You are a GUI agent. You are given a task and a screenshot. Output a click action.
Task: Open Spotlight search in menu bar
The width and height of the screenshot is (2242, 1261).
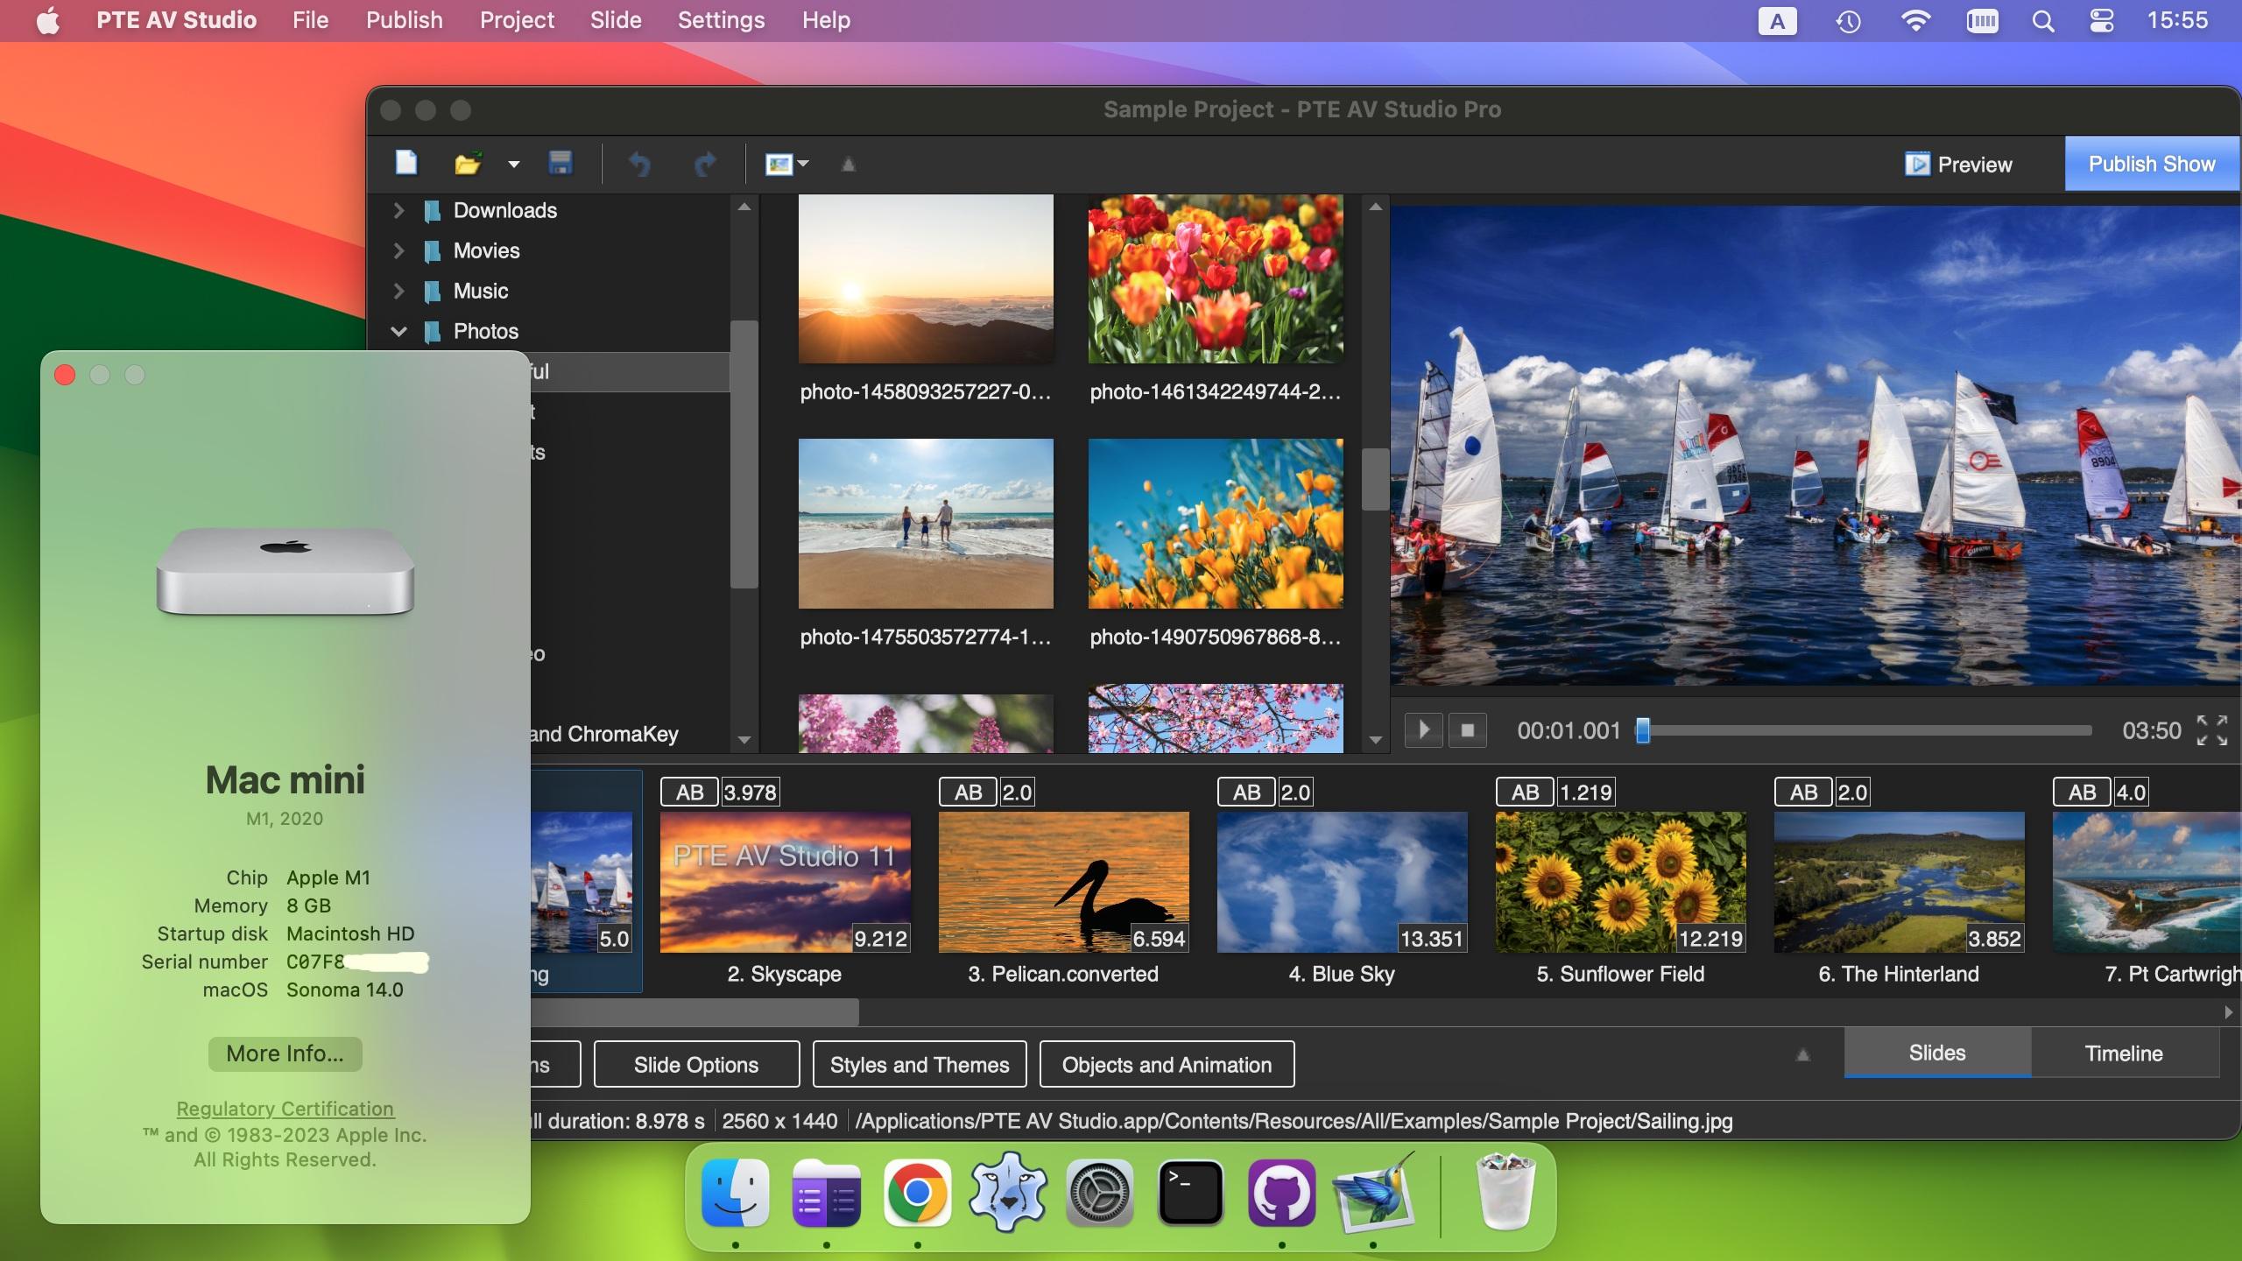(2042, 21)
